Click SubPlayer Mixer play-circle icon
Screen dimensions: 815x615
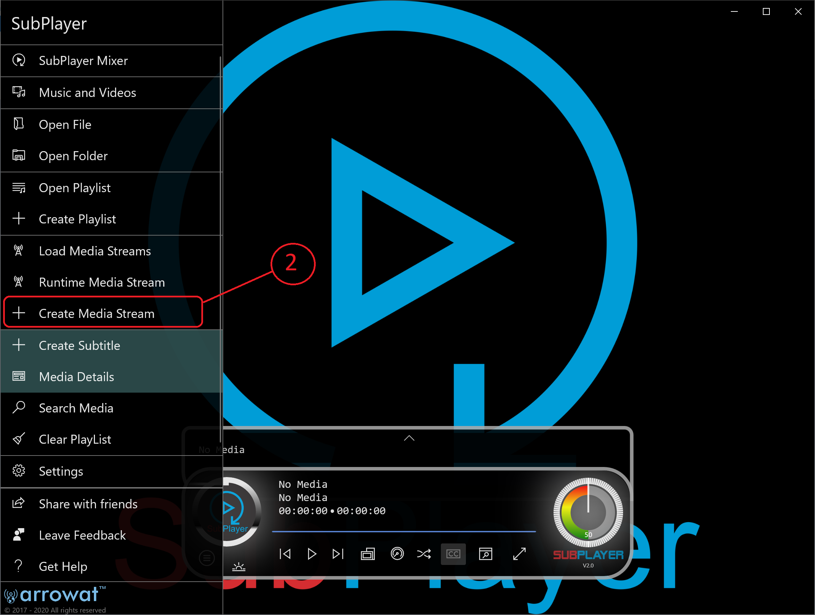19,60
